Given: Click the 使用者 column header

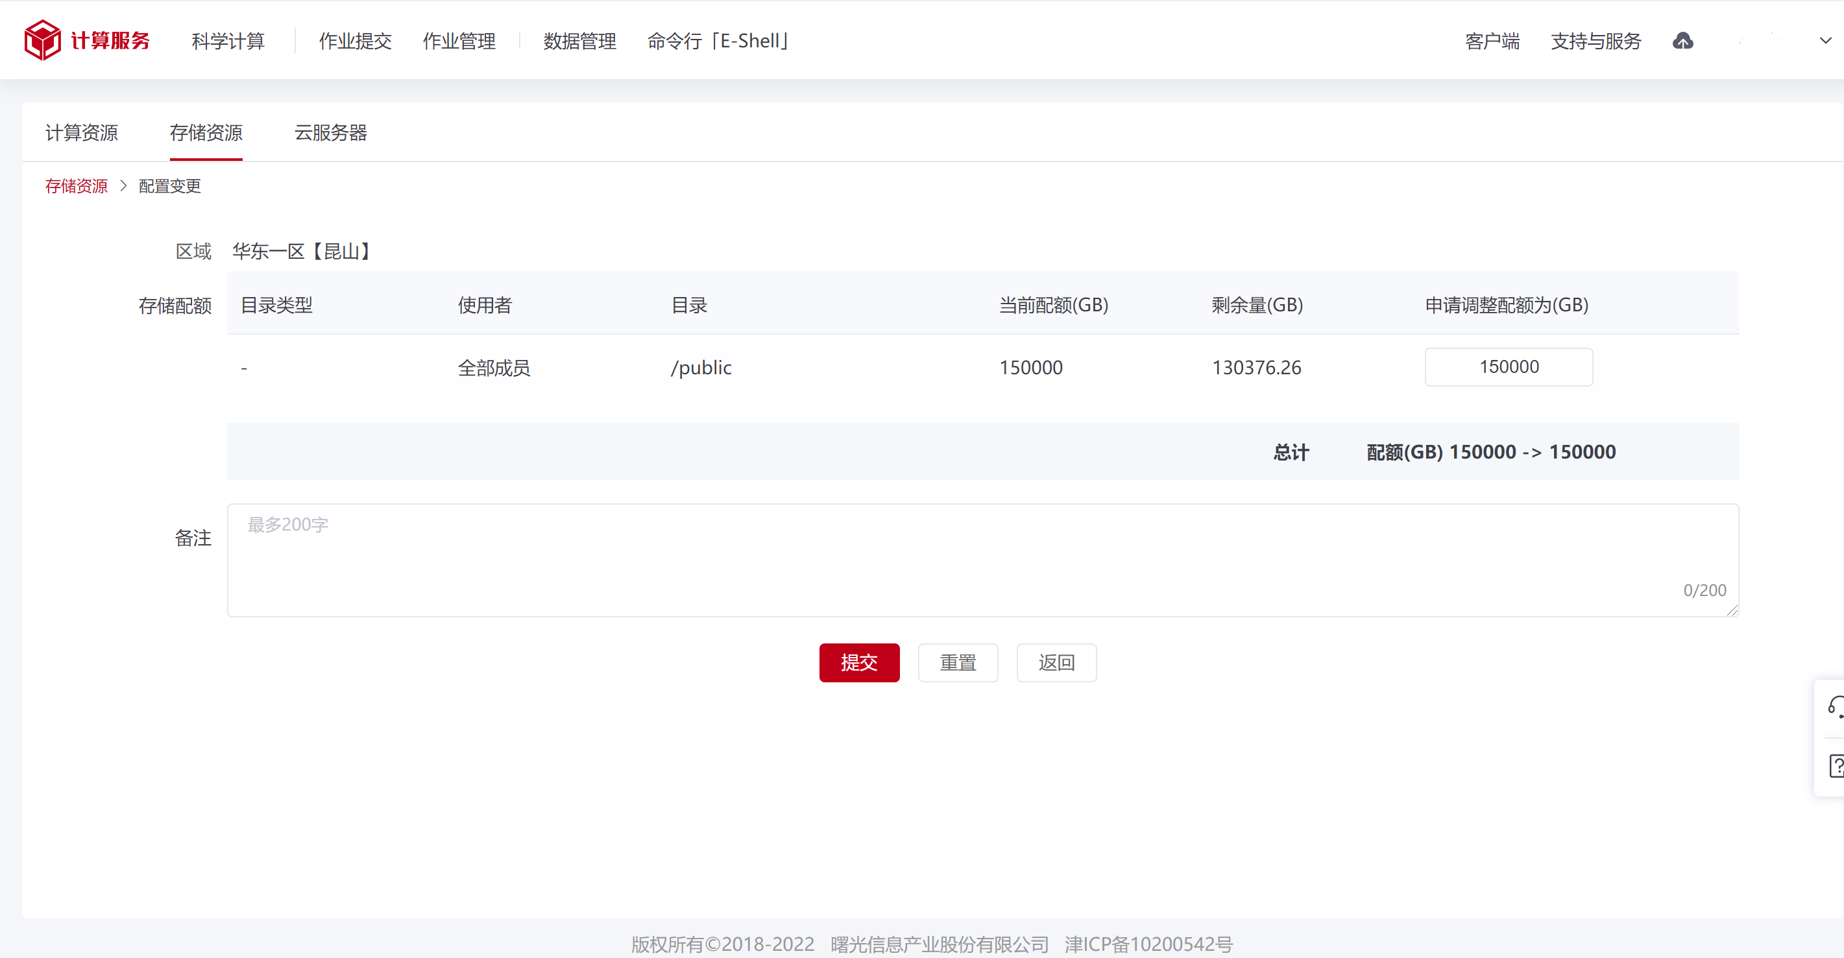Looking at the screenshot, I should (485, 305).
